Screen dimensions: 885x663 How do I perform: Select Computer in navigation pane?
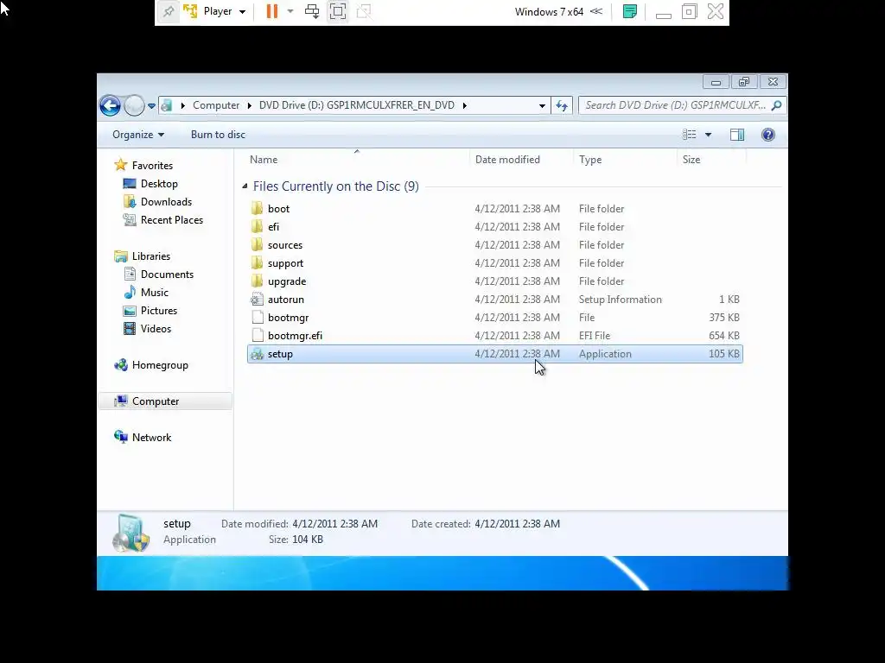click(x=165, y=401)
